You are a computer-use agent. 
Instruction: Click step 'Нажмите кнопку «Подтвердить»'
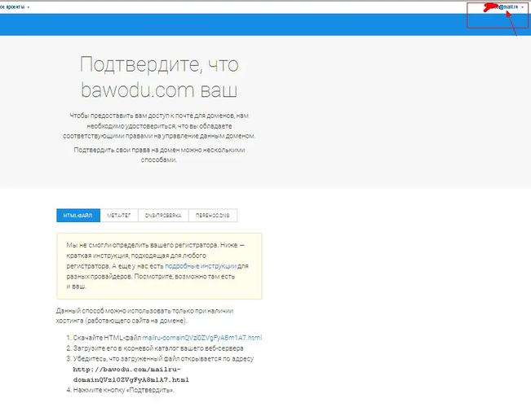[124, 390]
